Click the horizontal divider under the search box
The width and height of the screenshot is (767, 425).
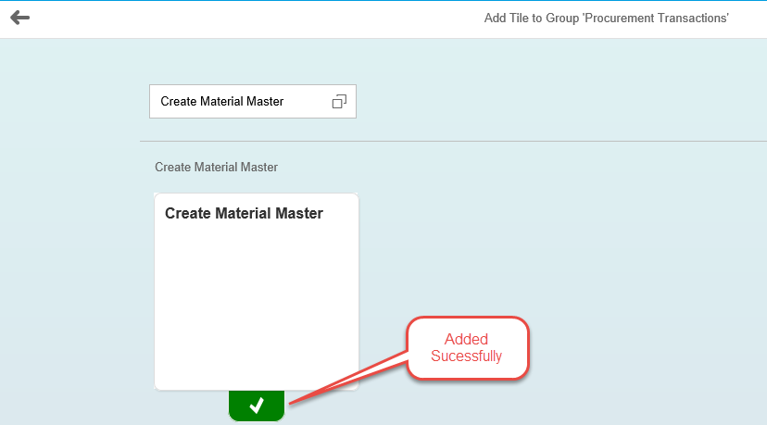click(x=454, y=142)
